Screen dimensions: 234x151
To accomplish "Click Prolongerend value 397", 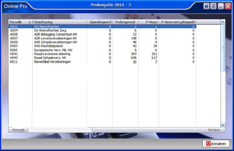I will pos(134,54).
